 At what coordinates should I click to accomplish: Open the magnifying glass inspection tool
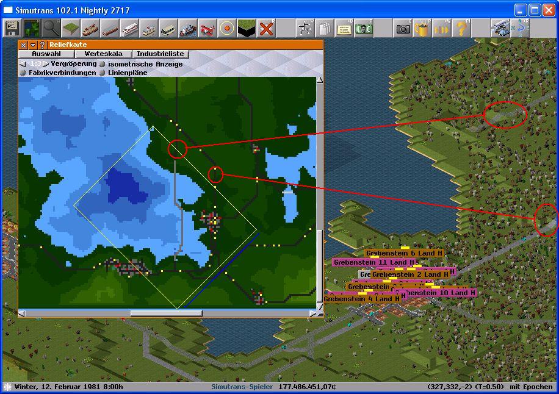point(51,28)
